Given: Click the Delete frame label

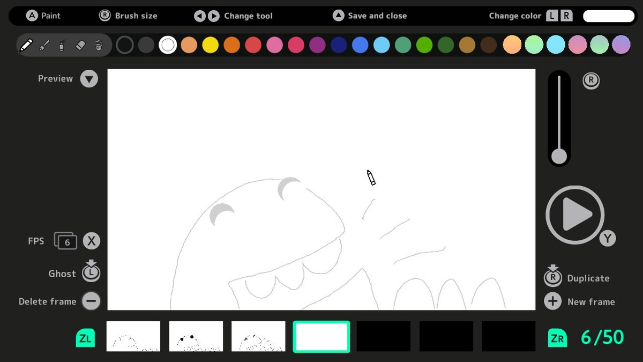Looking at the screenshot, I should coord(47,301).
